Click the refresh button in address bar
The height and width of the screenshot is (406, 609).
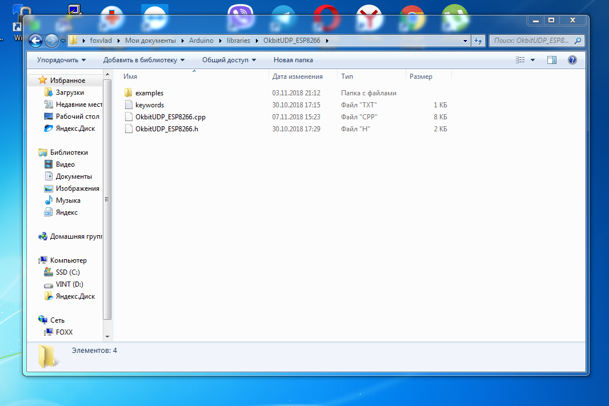tap(479, 41)
